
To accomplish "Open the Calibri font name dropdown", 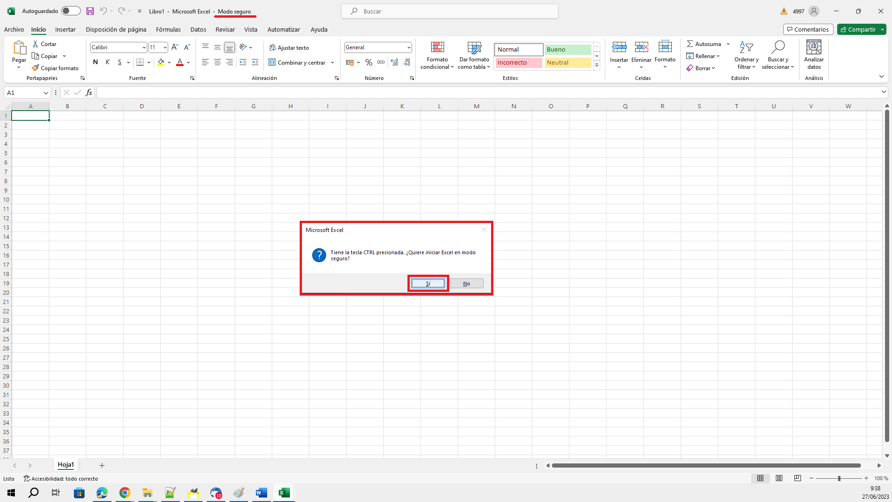I will [144, 47].
